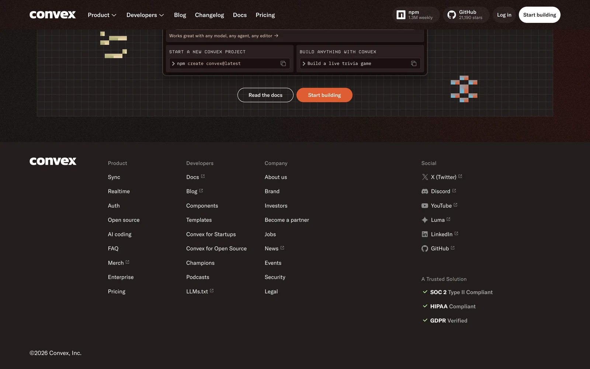The width and height of the screenshot is (590, 369).
Task: Click the HIPAA Compliant text
Action: [453, 307]
